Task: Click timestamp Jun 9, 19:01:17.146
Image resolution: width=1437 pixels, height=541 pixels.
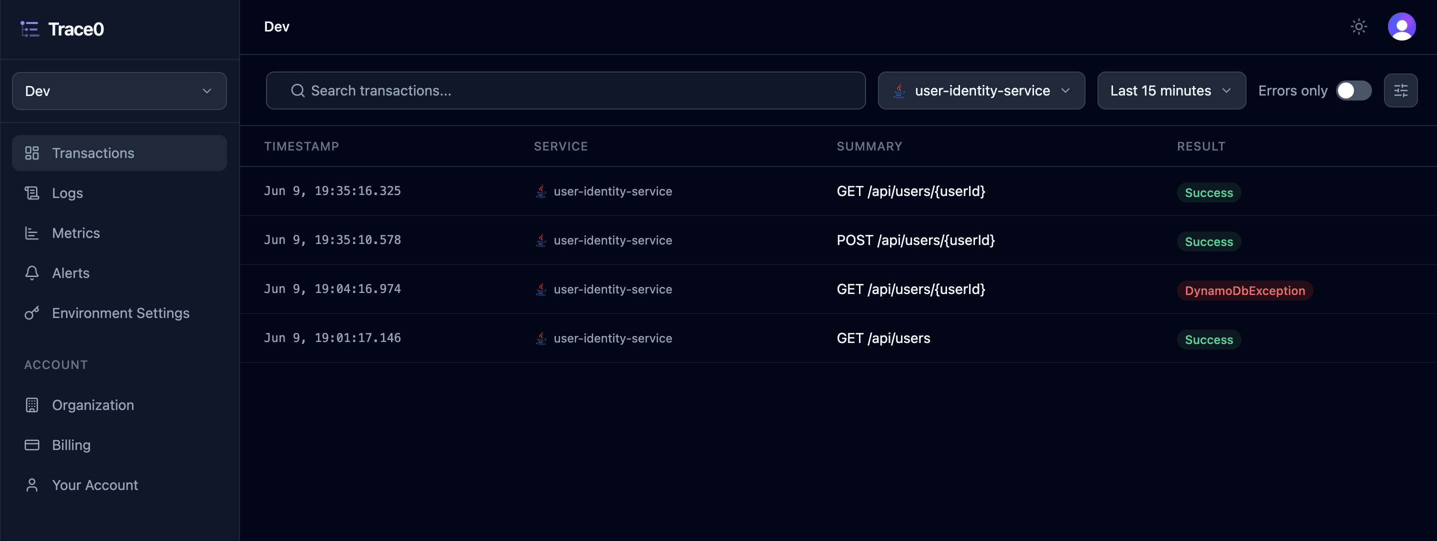Action: 332,338
